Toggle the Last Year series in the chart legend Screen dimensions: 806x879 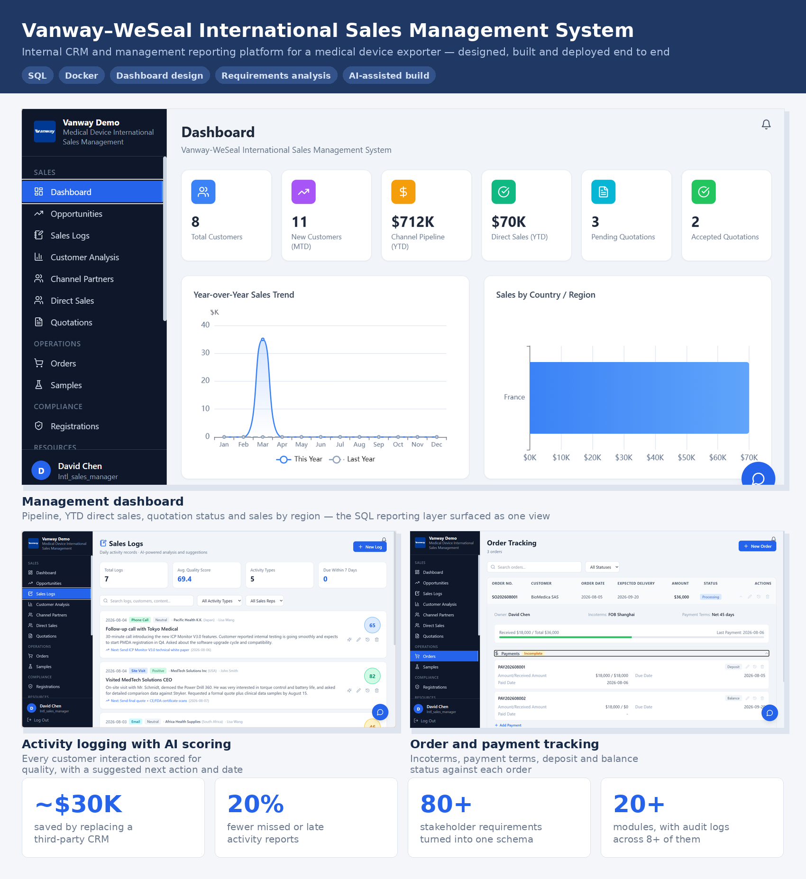[x=352, y=459]
